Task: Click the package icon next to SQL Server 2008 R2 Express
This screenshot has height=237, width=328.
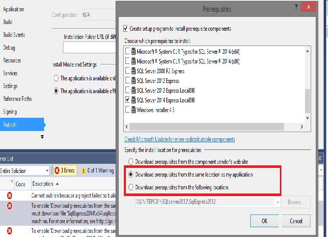Action: pos(134,71)
